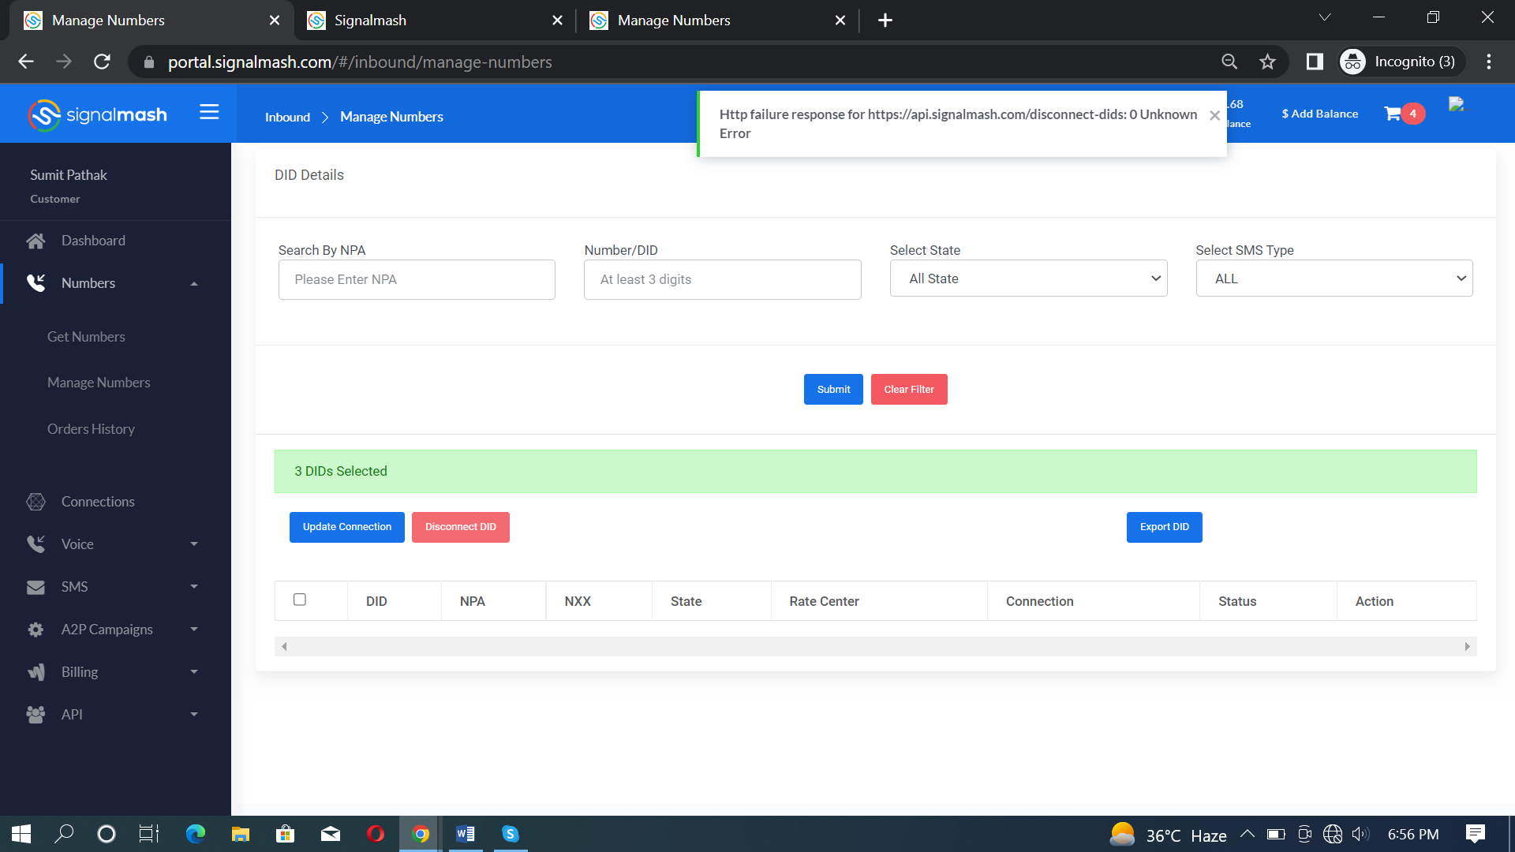1515x852 pixels.
Task: Open the Select SMS Type dropdown
Action: click(x=1334, y=278)
